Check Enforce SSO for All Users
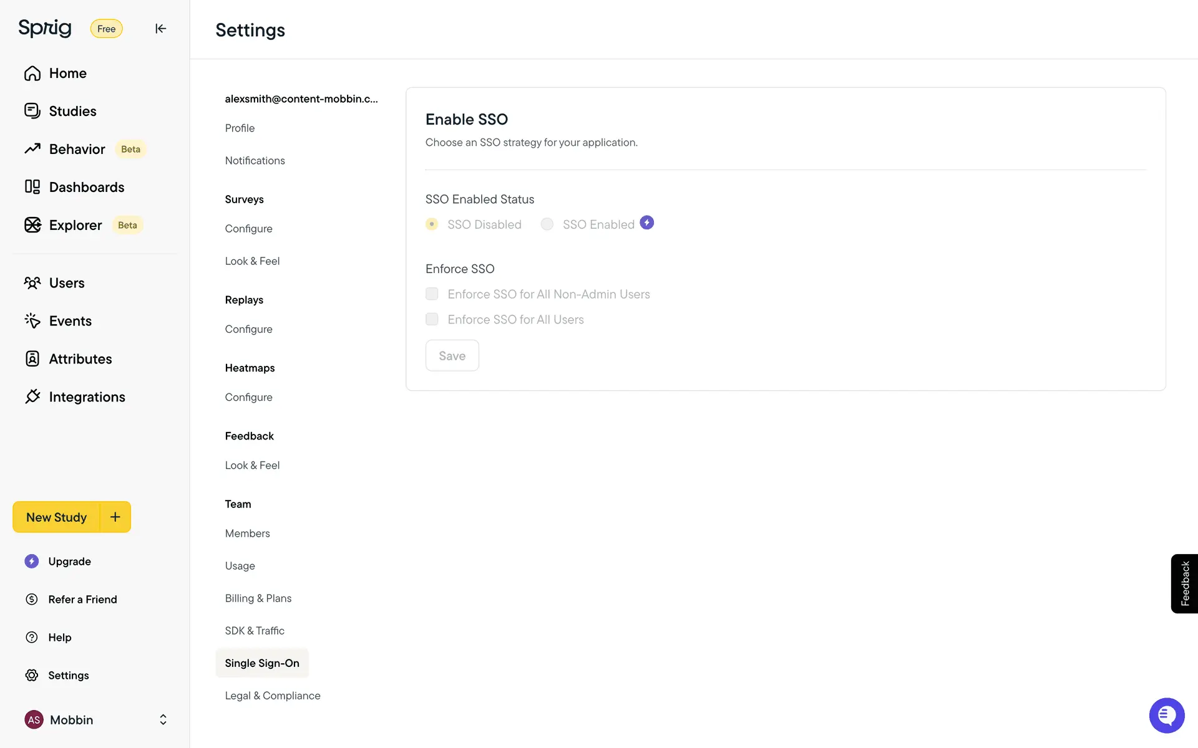 click(x=432, y=319)
